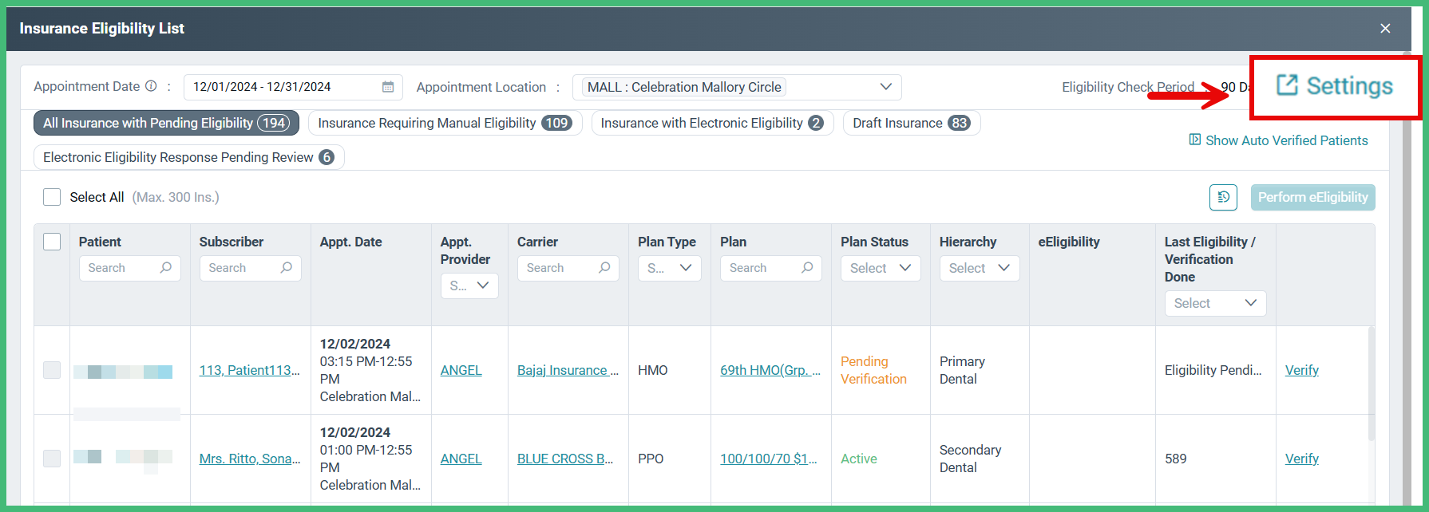Open Last Eligibility / Verification Done dropdown
This screenshot has width=1429, height=512.
pyautogui.click(x=1216, y=303)
